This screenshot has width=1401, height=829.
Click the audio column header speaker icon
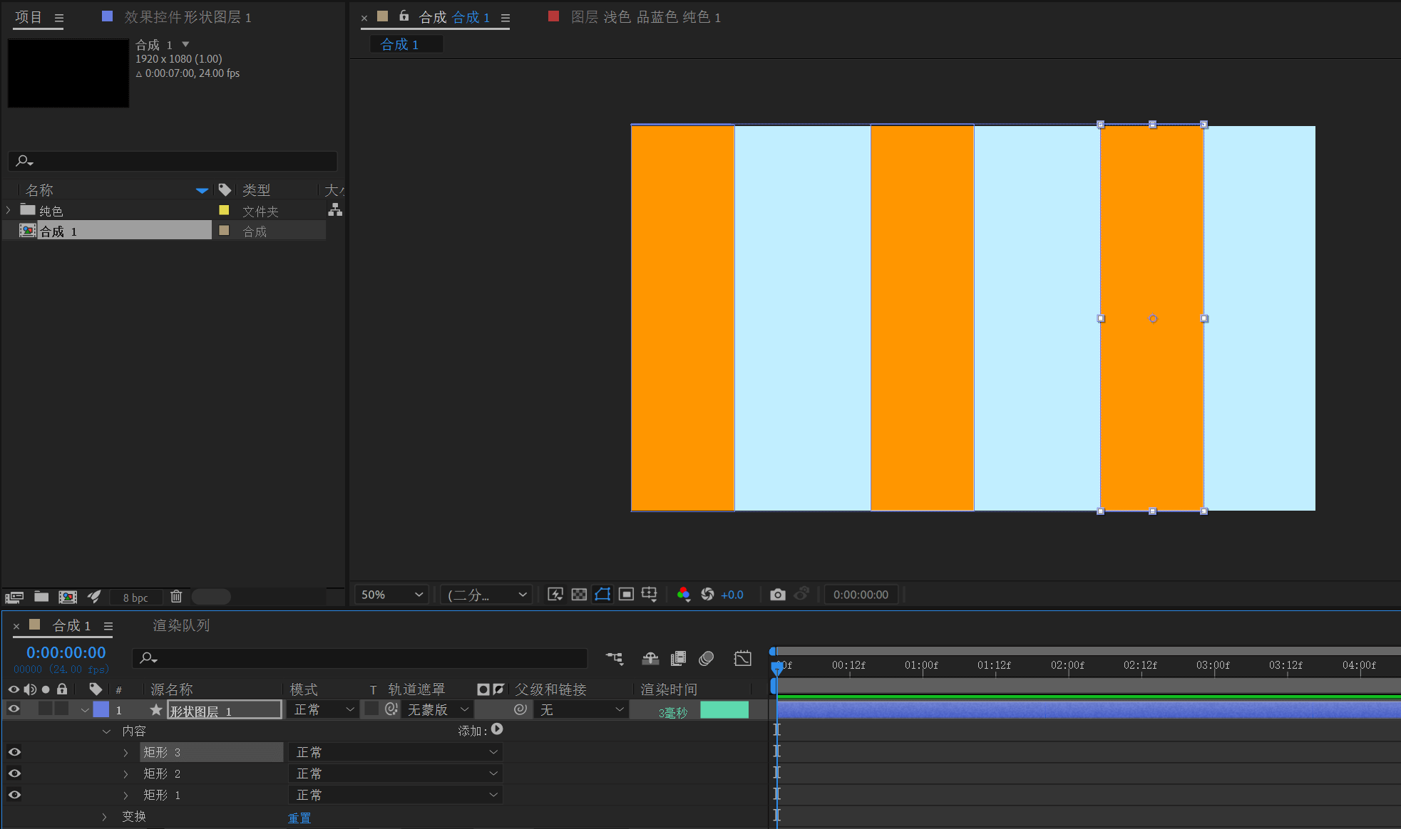coord(30,689)
